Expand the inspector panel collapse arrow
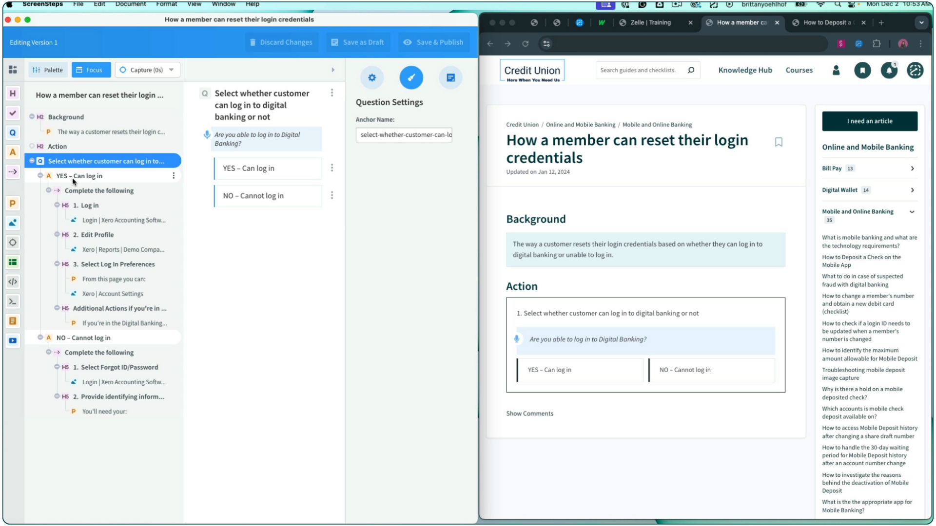The width and height of the screenshot is (936, 526). (333, 70)
